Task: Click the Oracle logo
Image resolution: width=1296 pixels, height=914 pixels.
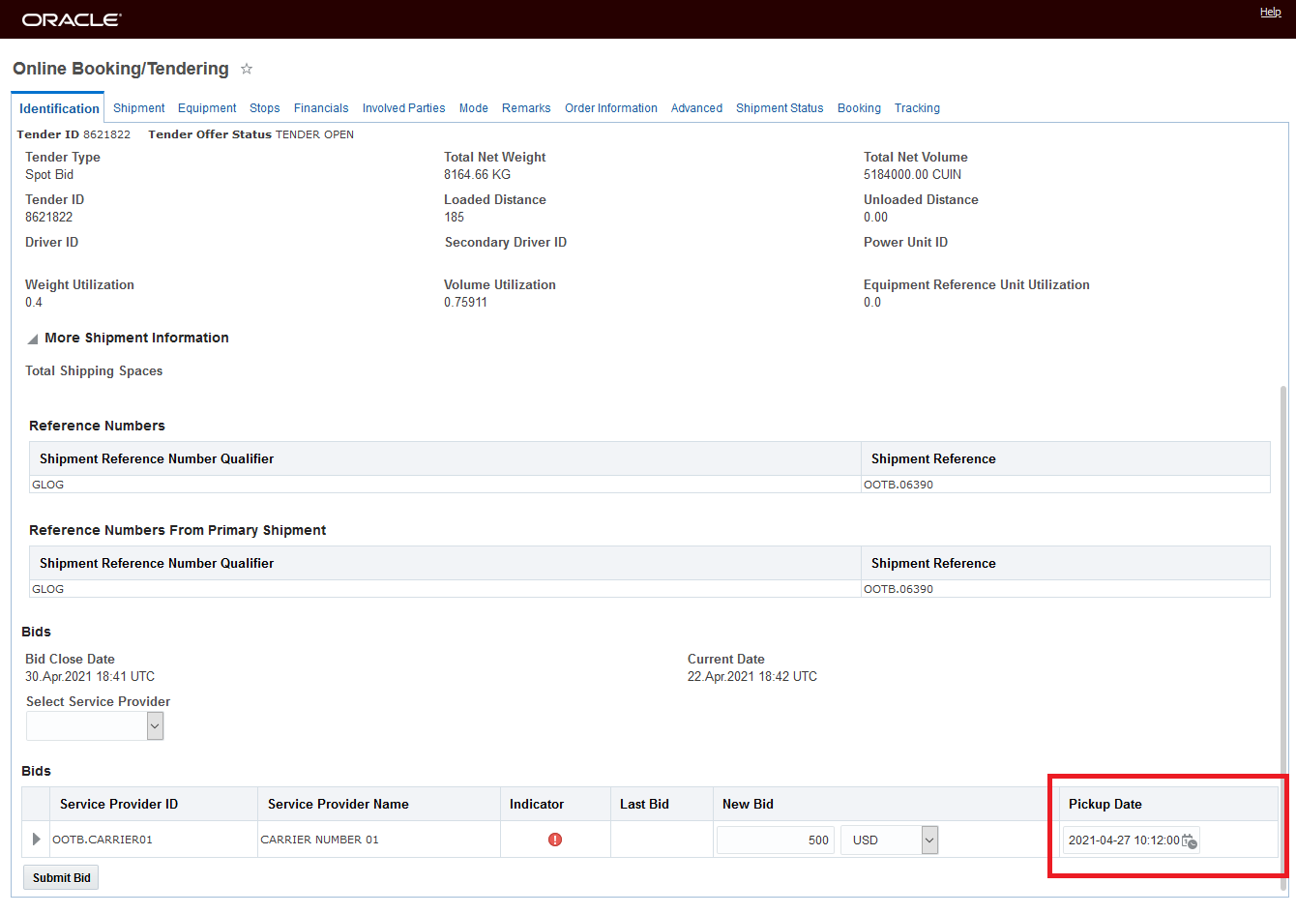Action: tap(72, 19)
